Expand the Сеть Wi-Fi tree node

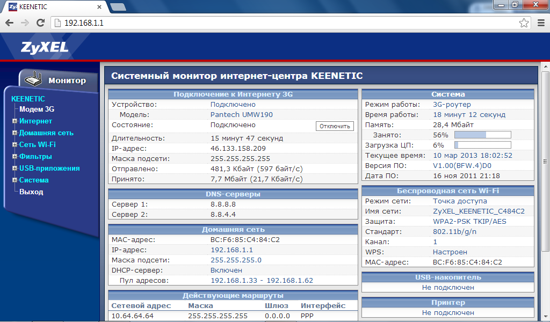(x=15, y=144)
